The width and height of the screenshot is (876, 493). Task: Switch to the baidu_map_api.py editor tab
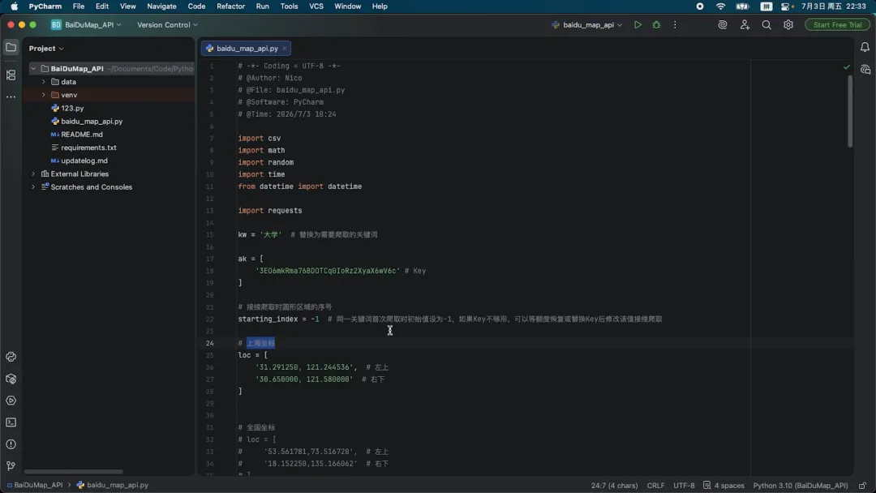(x=246, y=49)
